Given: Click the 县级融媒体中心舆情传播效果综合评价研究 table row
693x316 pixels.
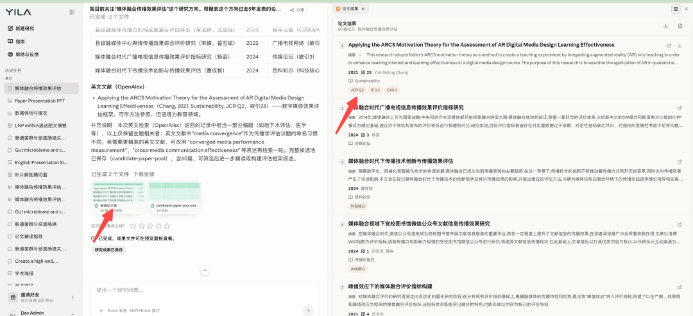Looking at the screenshot, I should [205, 43].
